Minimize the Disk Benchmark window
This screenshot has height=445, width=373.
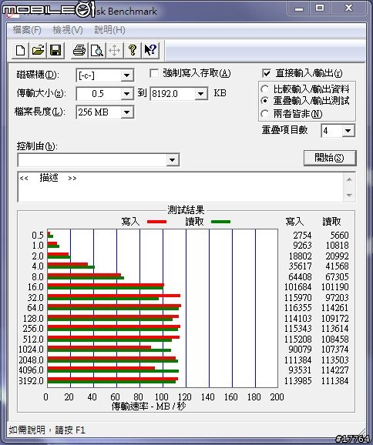click(x=298, y=8)
